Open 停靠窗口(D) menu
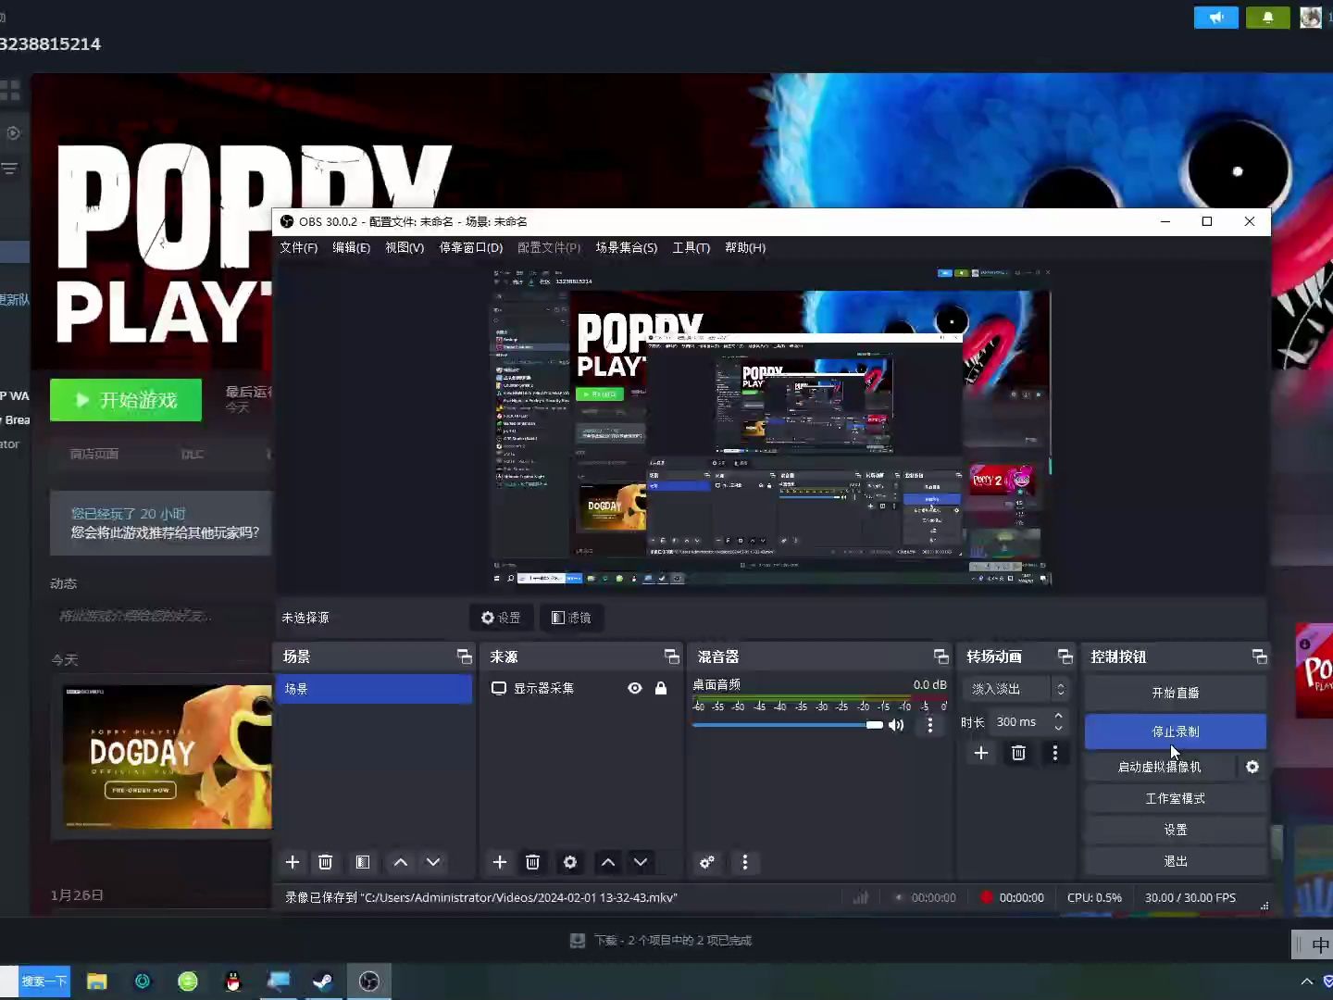1333x1000 pixels. tap(470, 247)
